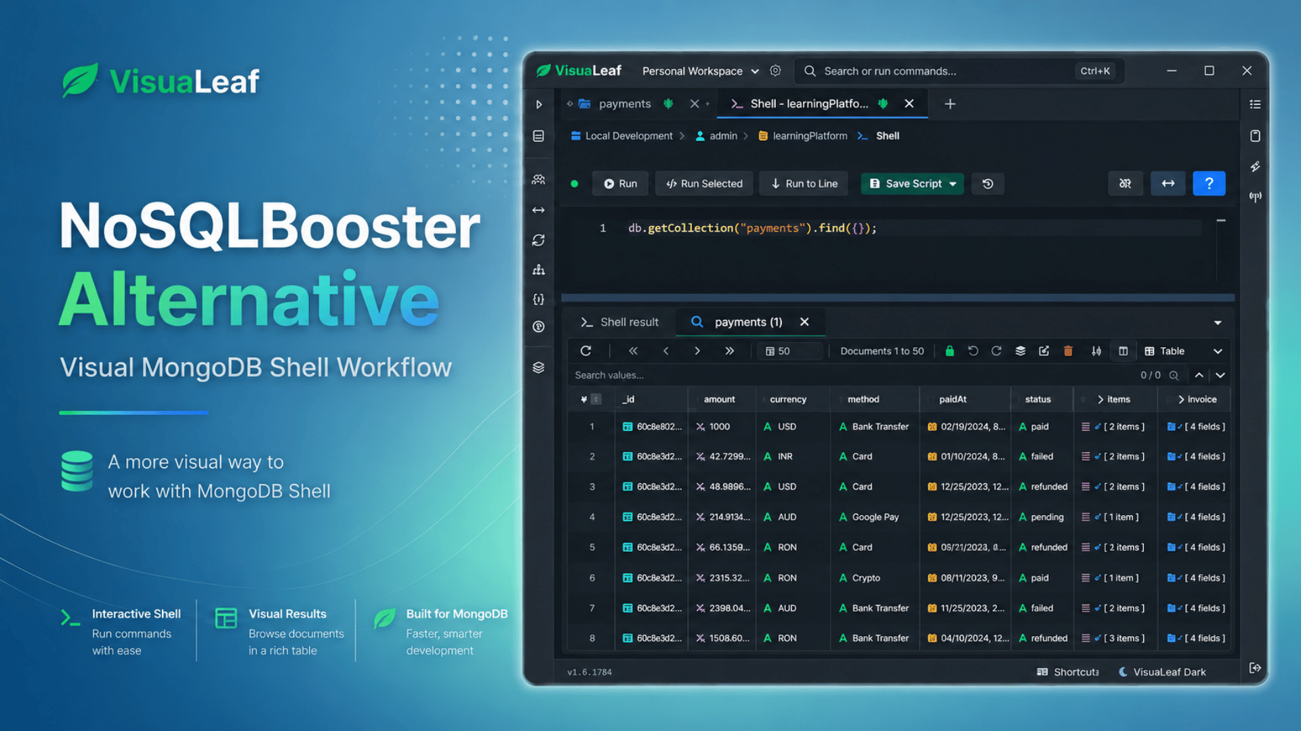Go to first page of results
This screenshot has height=731, width=1301.
coord(633,351)
